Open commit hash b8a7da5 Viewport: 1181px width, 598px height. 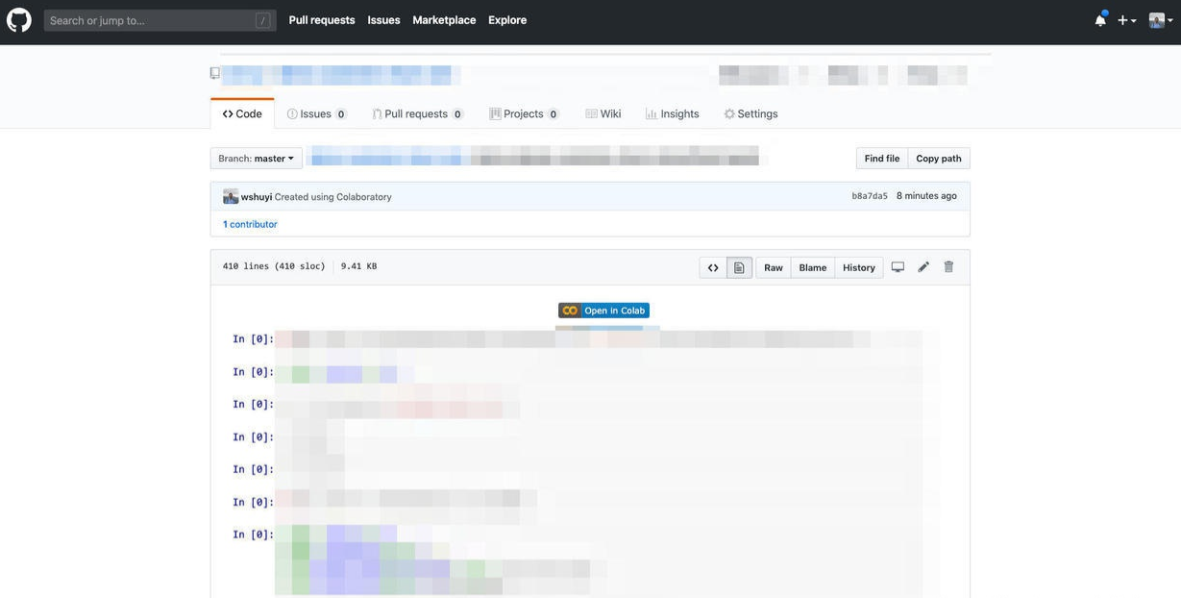(870, 196)
